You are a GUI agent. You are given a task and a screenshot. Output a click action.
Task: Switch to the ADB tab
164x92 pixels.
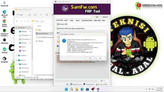point(71,20)
